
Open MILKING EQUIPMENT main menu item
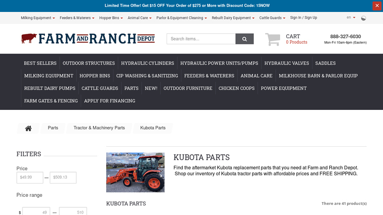(x=49, y=76)
